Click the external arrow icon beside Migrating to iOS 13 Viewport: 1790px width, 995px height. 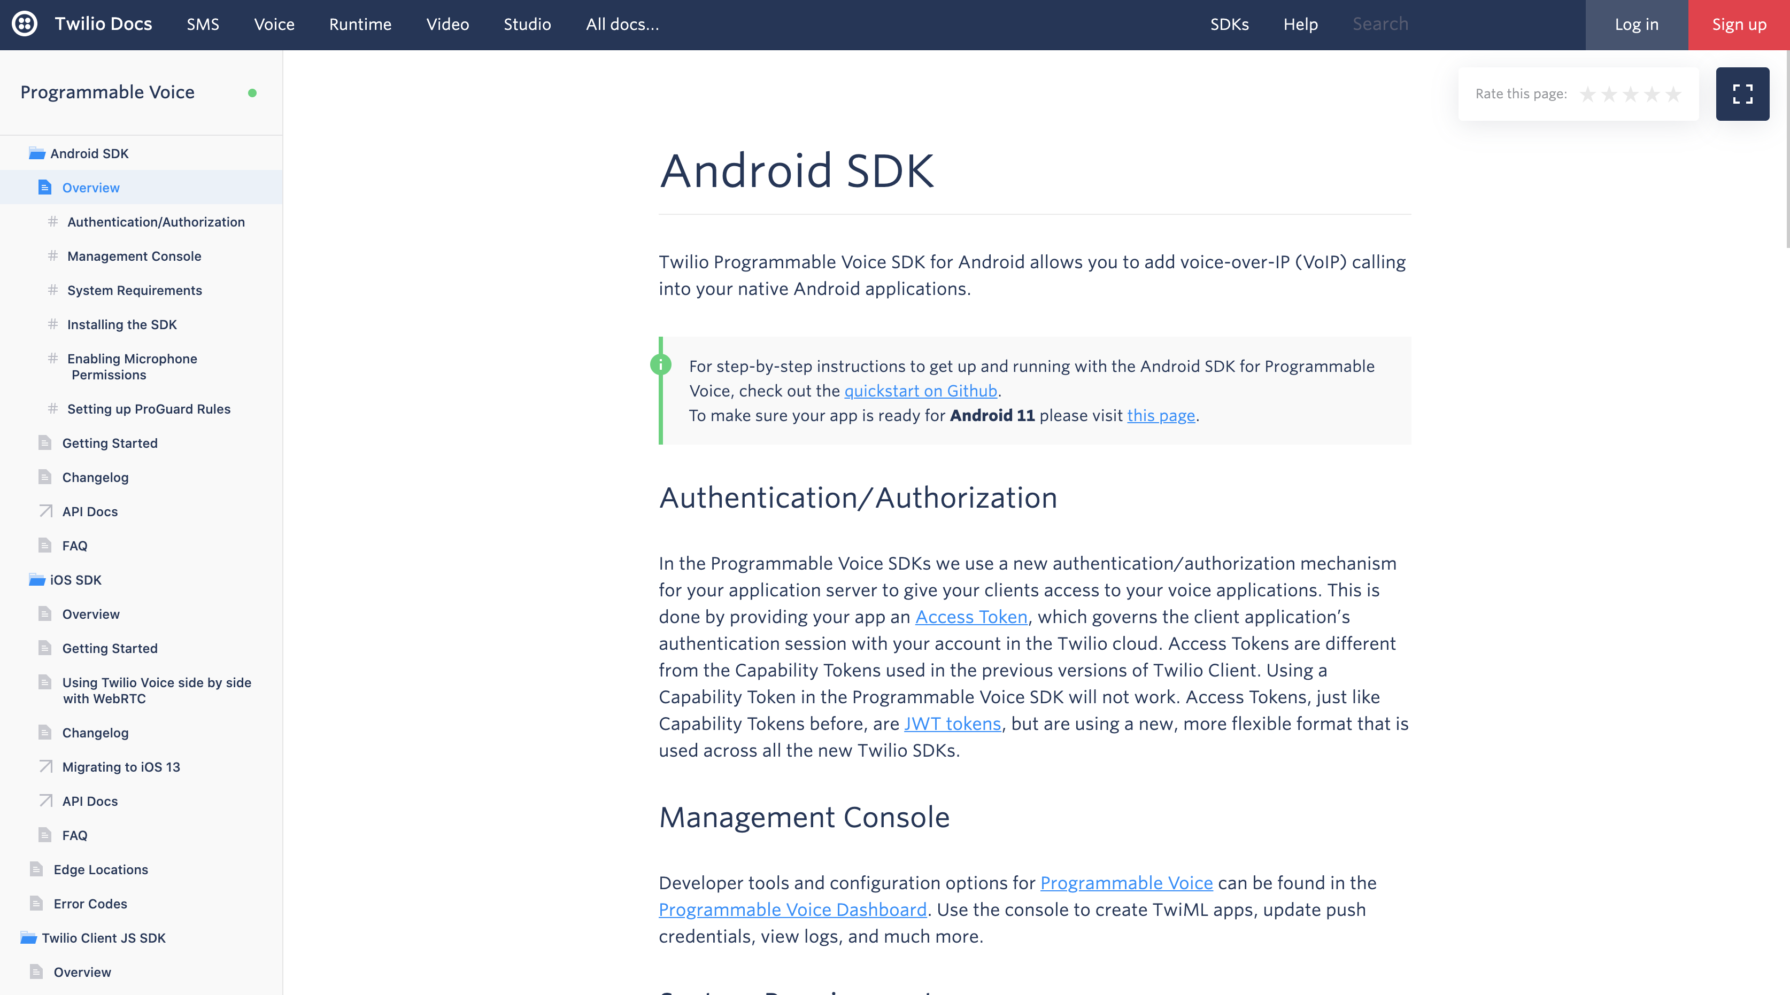click(x=46, y=767)
